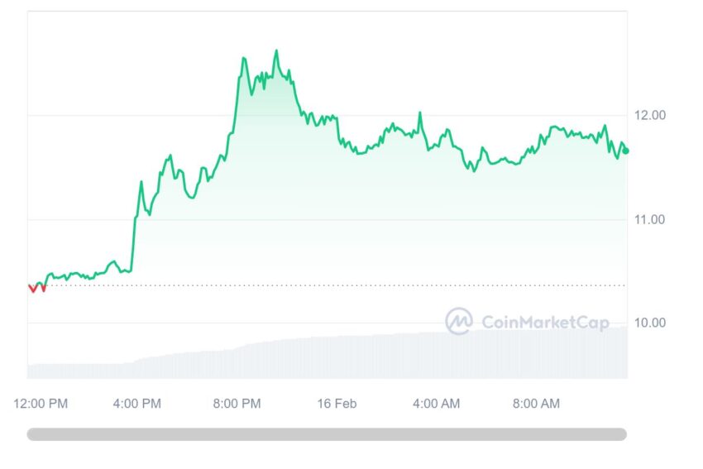Click the green current-price dot
The height and width of the screenshot is (469, 703).
click(x=626, y=151)
